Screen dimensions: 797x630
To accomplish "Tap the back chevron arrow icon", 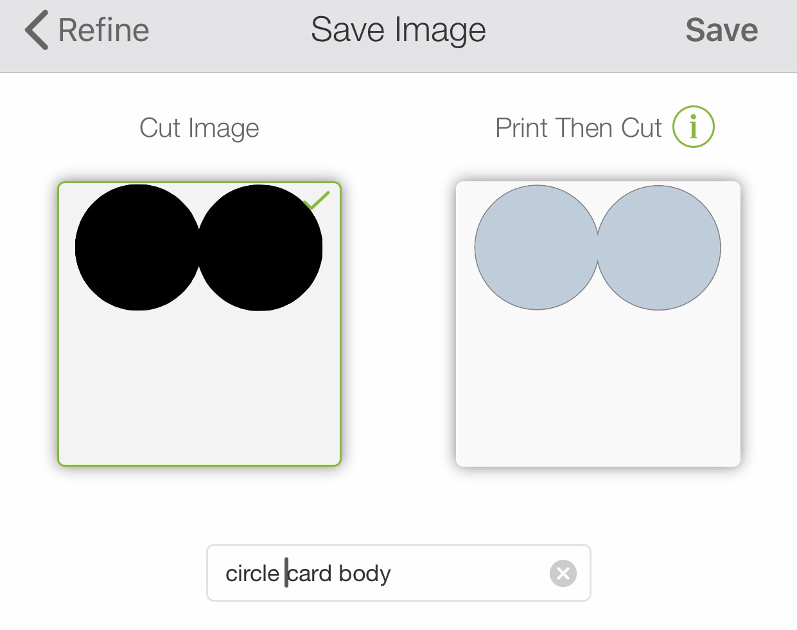I will 37,30.
